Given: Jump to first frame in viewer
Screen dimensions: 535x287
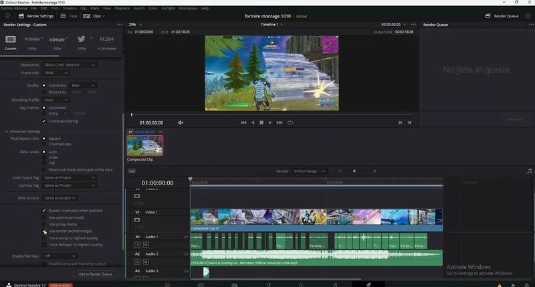Looking at the screenshot, I should [x=243, y=122].
